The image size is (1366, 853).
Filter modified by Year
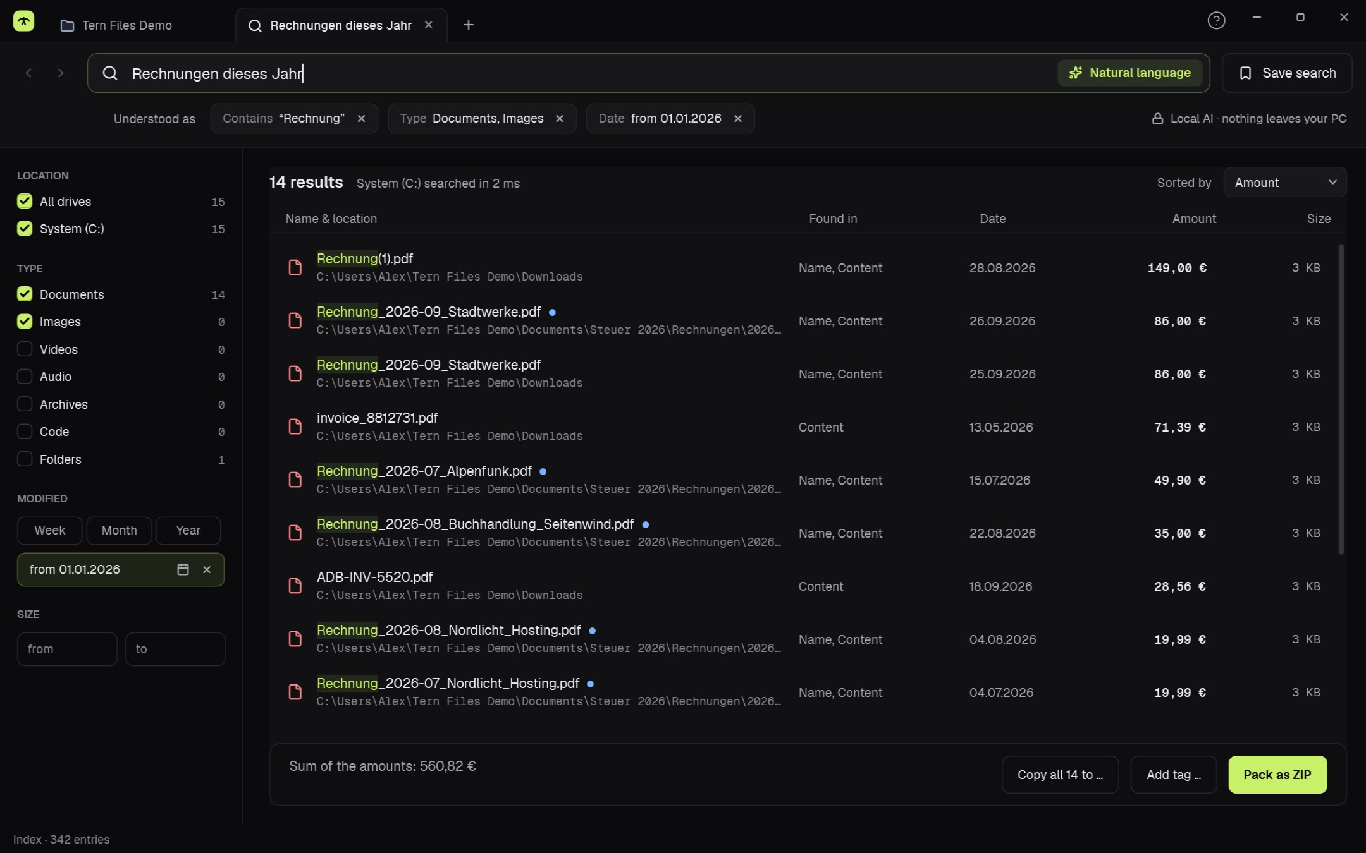pos(188,531)
